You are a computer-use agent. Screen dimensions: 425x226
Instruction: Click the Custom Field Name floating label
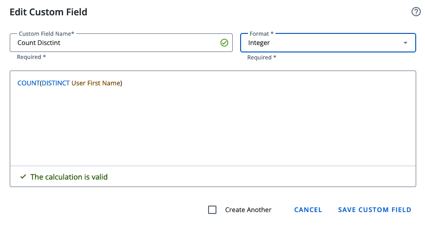click(x=46, y=34)
